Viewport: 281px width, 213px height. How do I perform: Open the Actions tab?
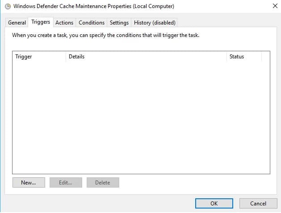[x=64, y=22]
